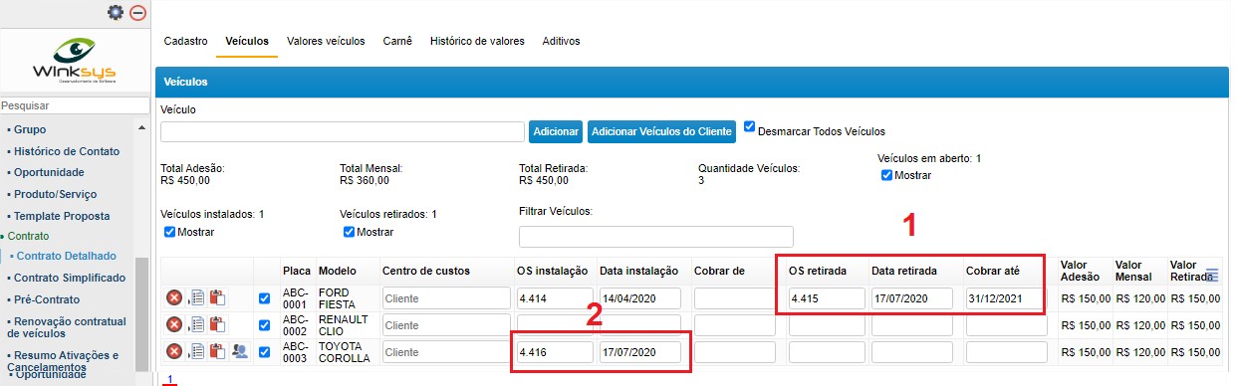Open the Aditivos tab

[x=561, y=41]
